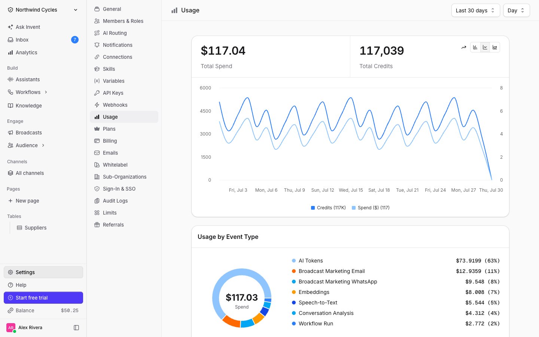Open Sub-Organizations settings
Image resolution: width=539 pixels, height=337 pixels.
click(124, 177)
